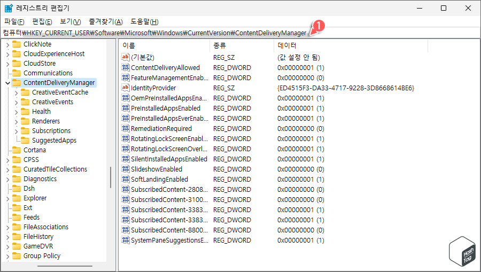Click the Health folder icon
The height and width of the screenshot is (272, 481).
pyautogui.click(x=25, y=111)
